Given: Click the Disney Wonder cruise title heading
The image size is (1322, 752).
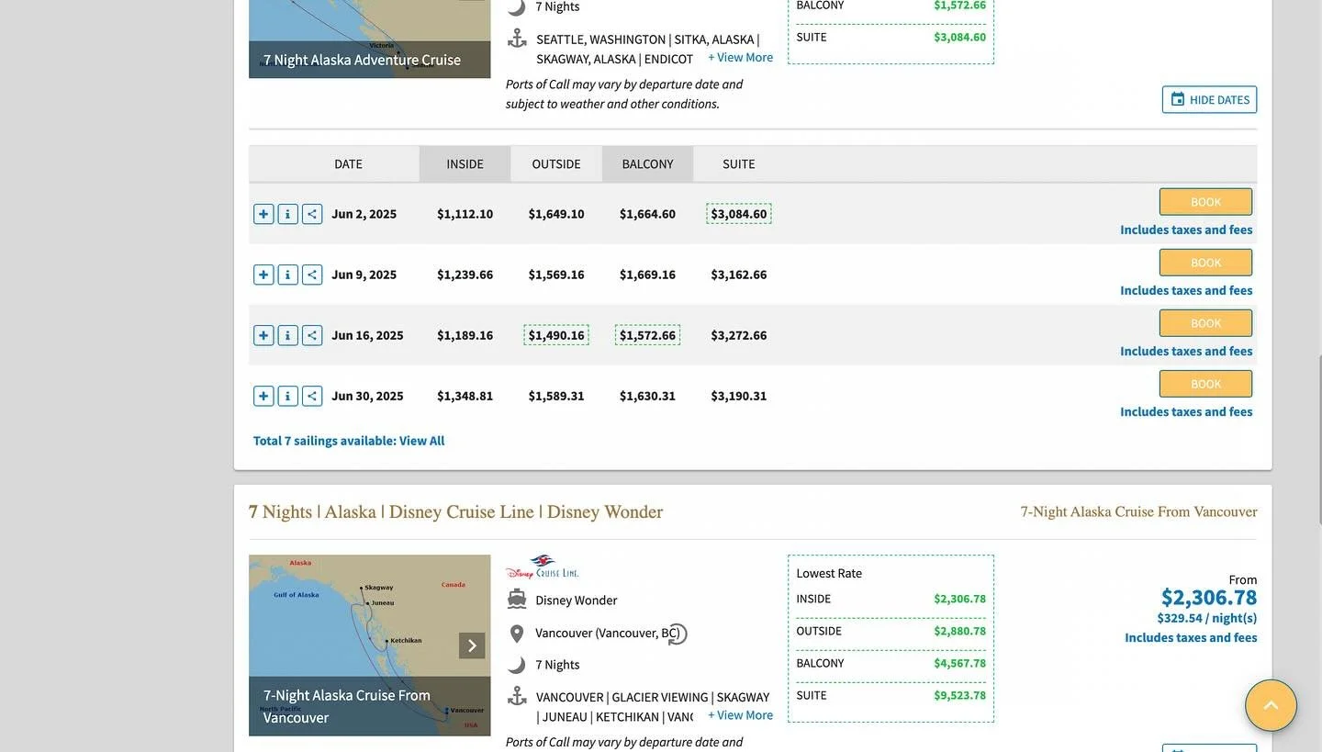Looking at the screenshot, I should 455,511.
